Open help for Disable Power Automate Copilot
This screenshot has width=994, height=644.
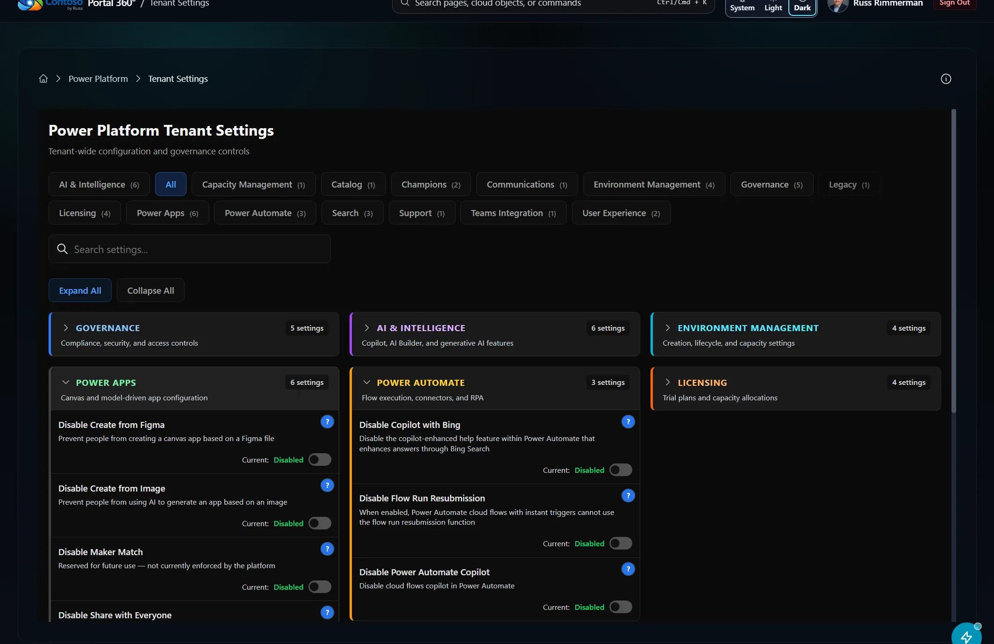(628, 569)
